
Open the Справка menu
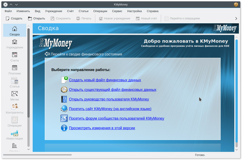point(153,11)
